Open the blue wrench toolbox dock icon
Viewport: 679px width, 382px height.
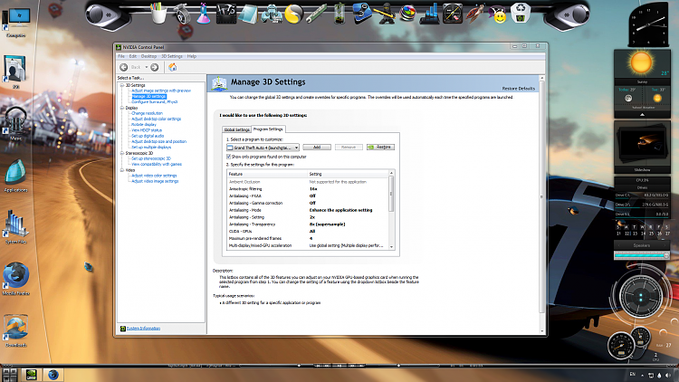click(362, 13)
